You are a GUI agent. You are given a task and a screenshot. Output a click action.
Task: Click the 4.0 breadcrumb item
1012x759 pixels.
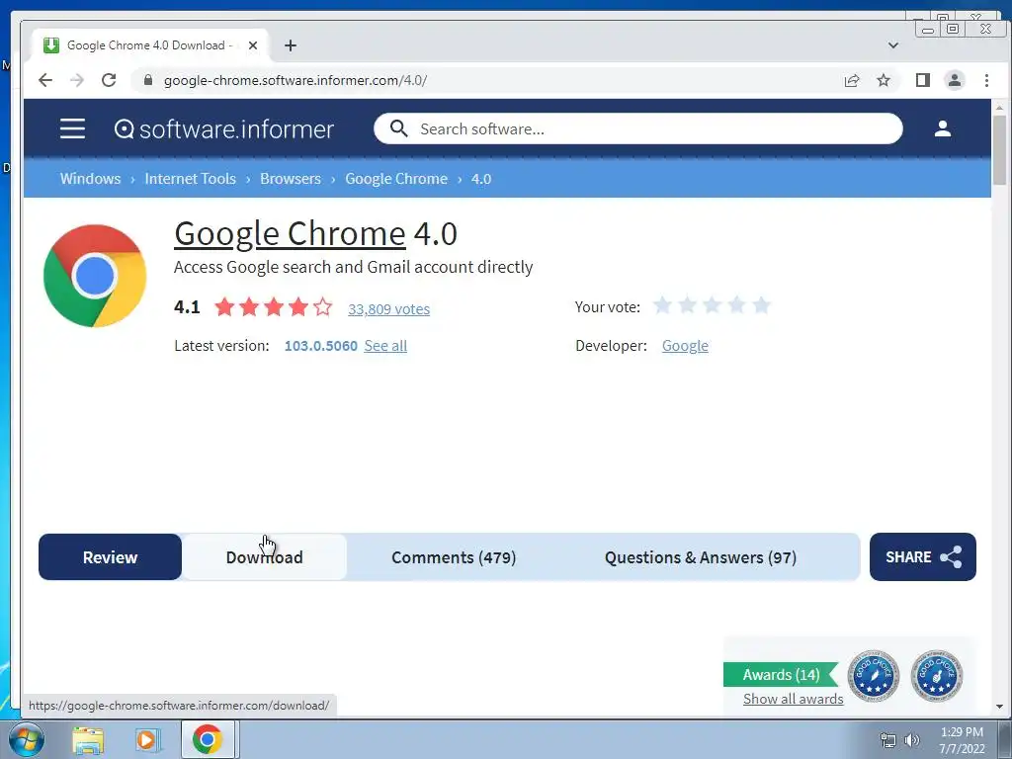point(481,179)
